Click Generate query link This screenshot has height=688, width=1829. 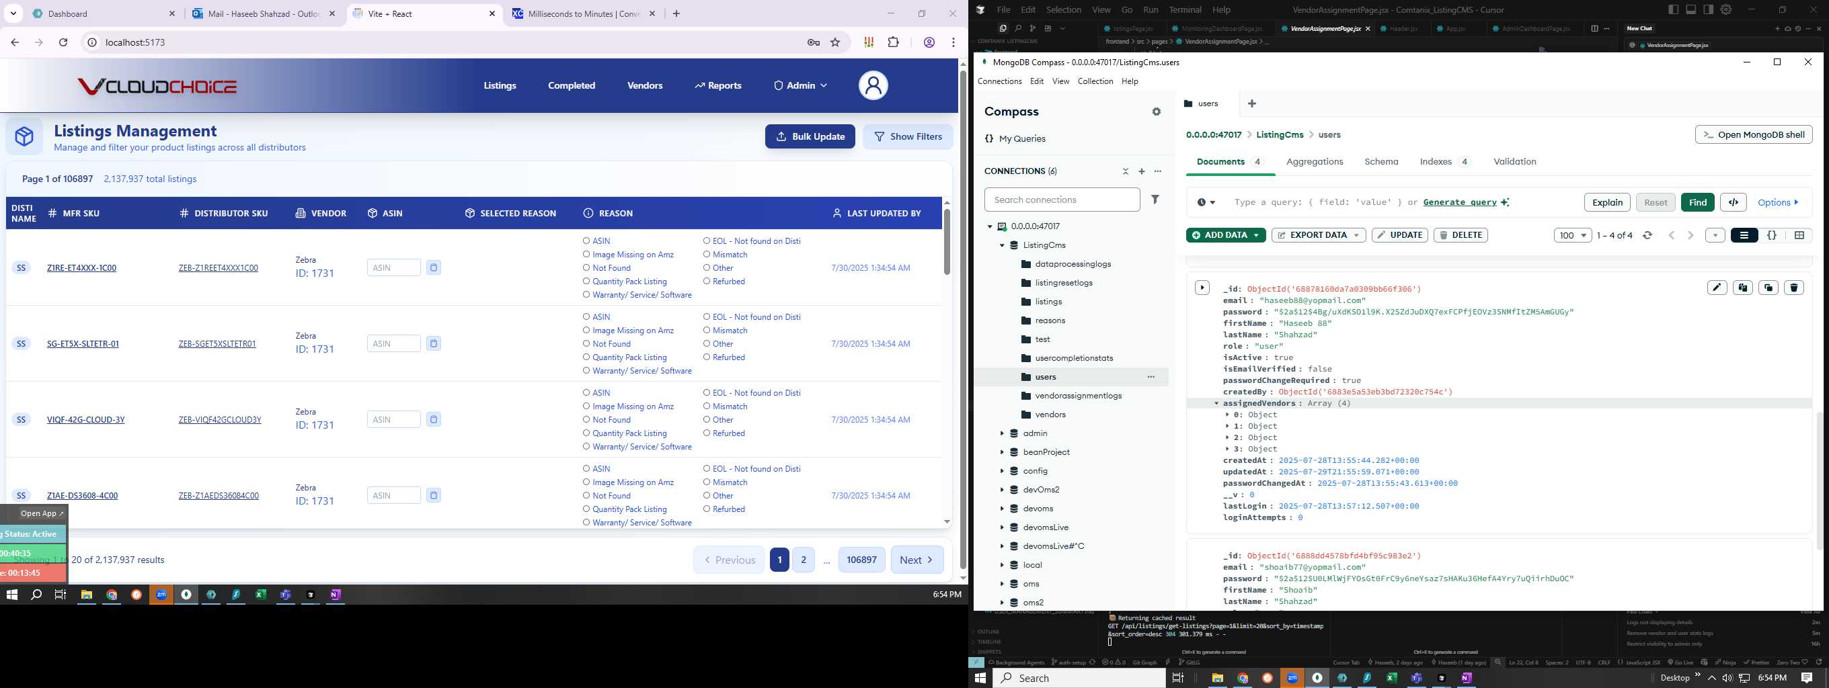(1460, 202)
